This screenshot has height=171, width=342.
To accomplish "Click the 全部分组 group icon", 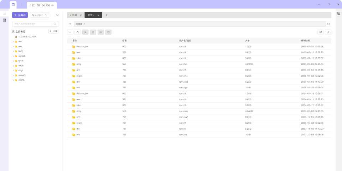I will point(13,32).
